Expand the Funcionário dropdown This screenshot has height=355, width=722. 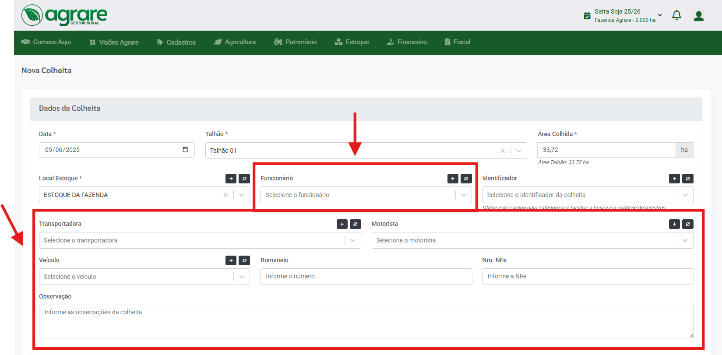coord(464,195)
